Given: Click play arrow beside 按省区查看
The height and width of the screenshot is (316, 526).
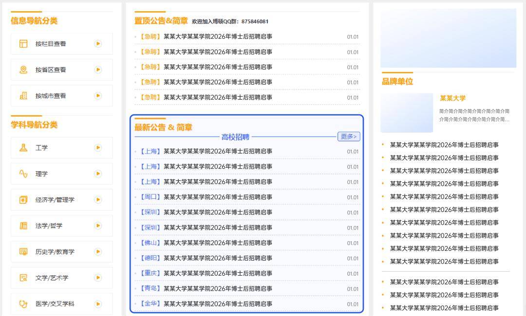Looking at the screenshot, I should coord(98,70).
